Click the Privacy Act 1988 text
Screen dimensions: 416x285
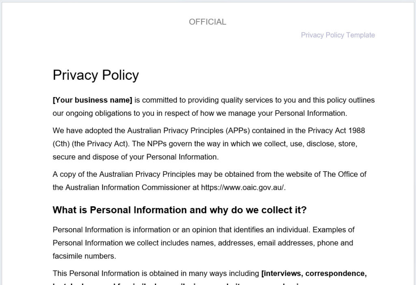[336, 131]
